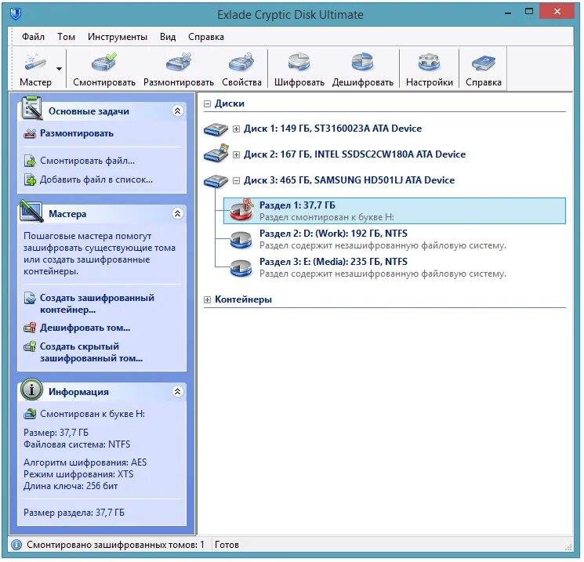The width and height of the screenshot is (584, 562).
Task: Open the Том menu
Action: (x=66, y=37)
